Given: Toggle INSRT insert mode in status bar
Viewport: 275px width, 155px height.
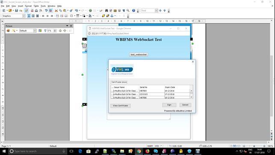Looking at the screenshot, I should (150, 146).
